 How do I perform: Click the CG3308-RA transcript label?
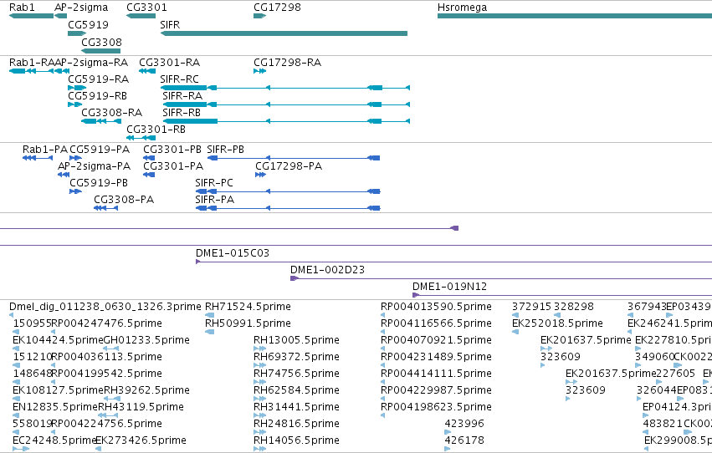coord(112,113)
